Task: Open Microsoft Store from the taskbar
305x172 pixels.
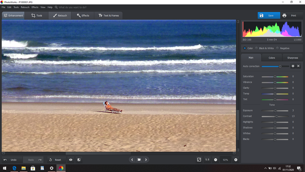Action: click(33, 168)
